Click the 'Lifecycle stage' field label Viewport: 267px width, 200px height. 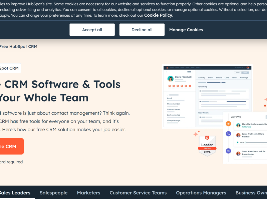pyautogui.click(x=174, y=120)
